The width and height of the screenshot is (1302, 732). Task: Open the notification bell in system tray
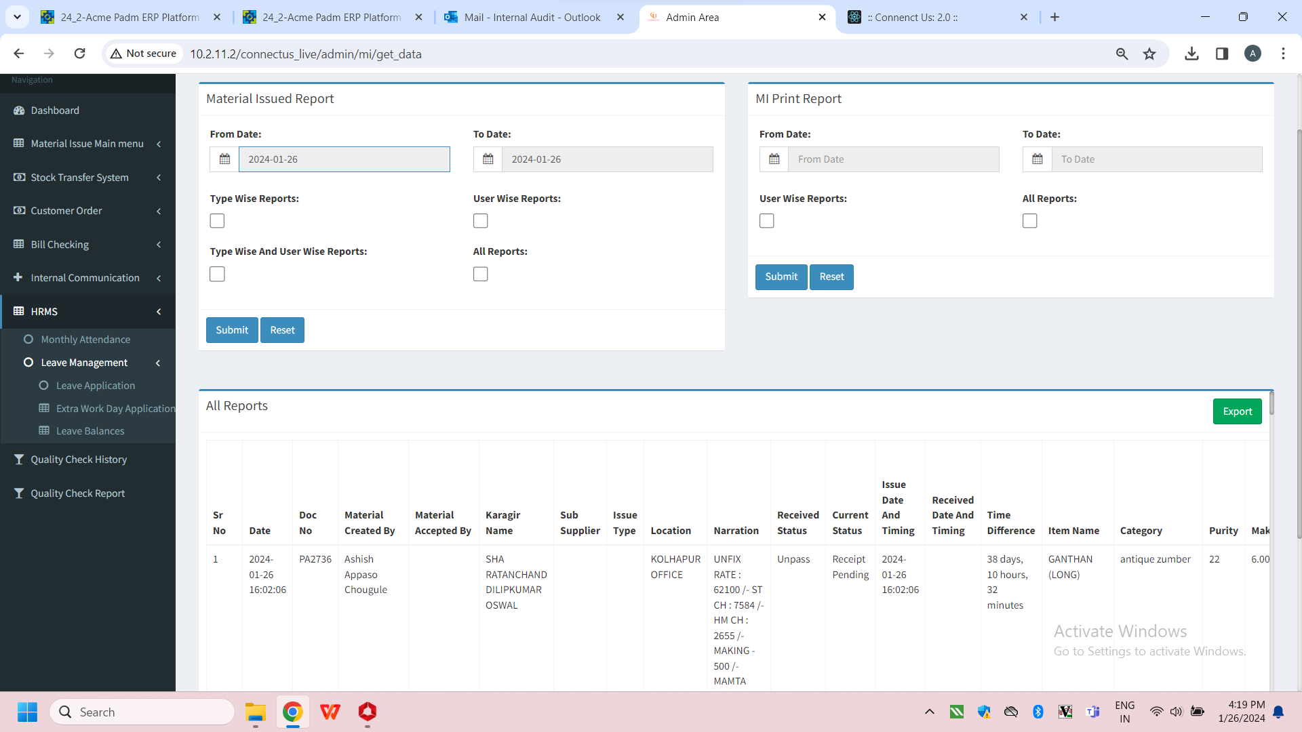pyautogui.click(x=1278, y=712)
